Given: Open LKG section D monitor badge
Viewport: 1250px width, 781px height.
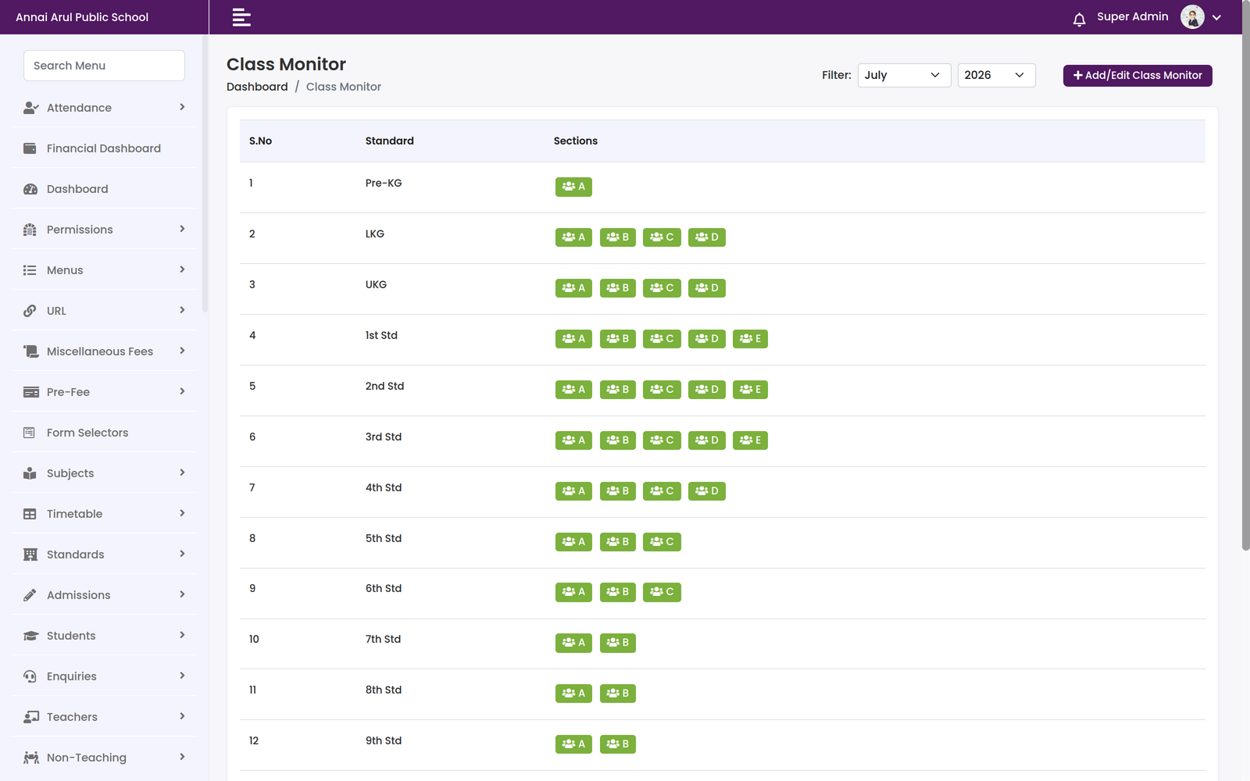Looking at the screenshot, I should [706, 237].
